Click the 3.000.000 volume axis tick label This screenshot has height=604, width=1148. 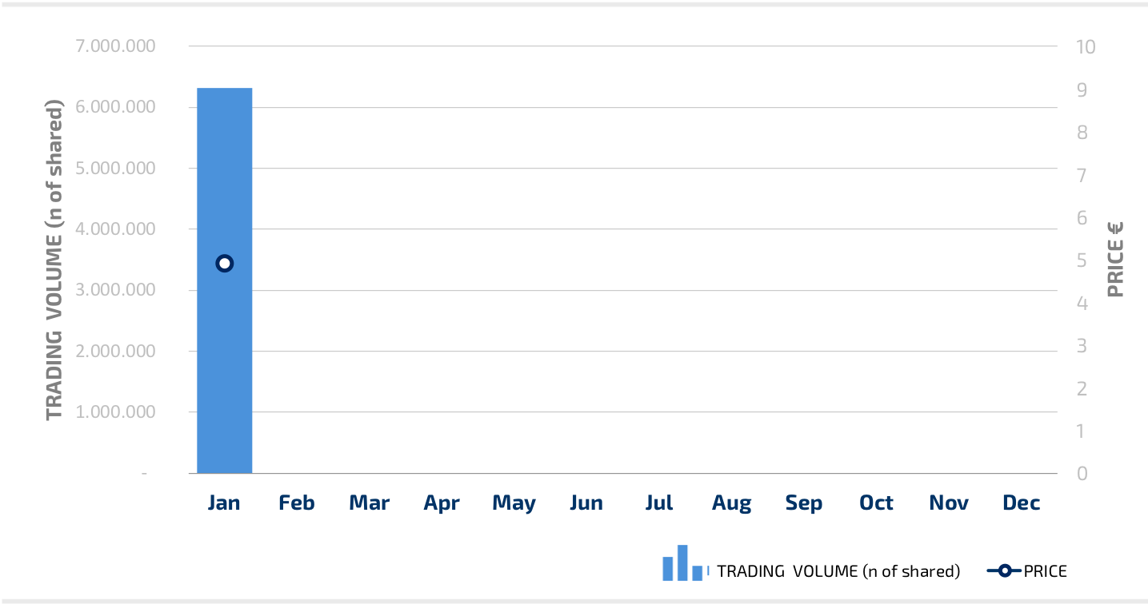(x=115, y=290)
